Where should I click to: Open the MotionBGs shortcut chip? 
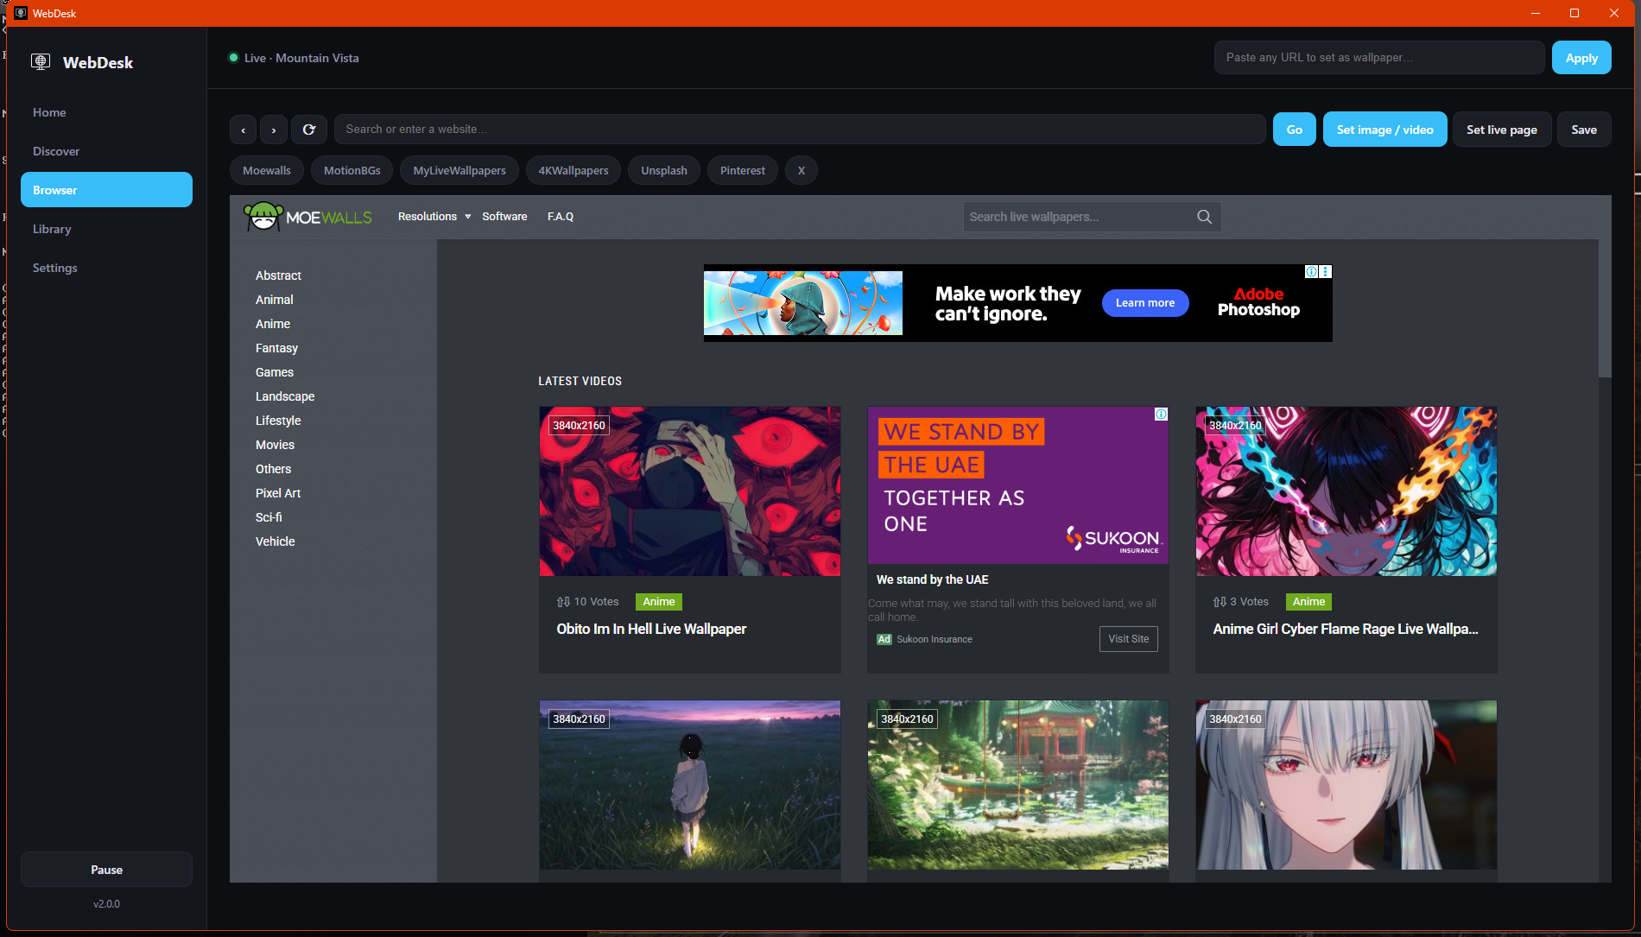tap(352, 170)
